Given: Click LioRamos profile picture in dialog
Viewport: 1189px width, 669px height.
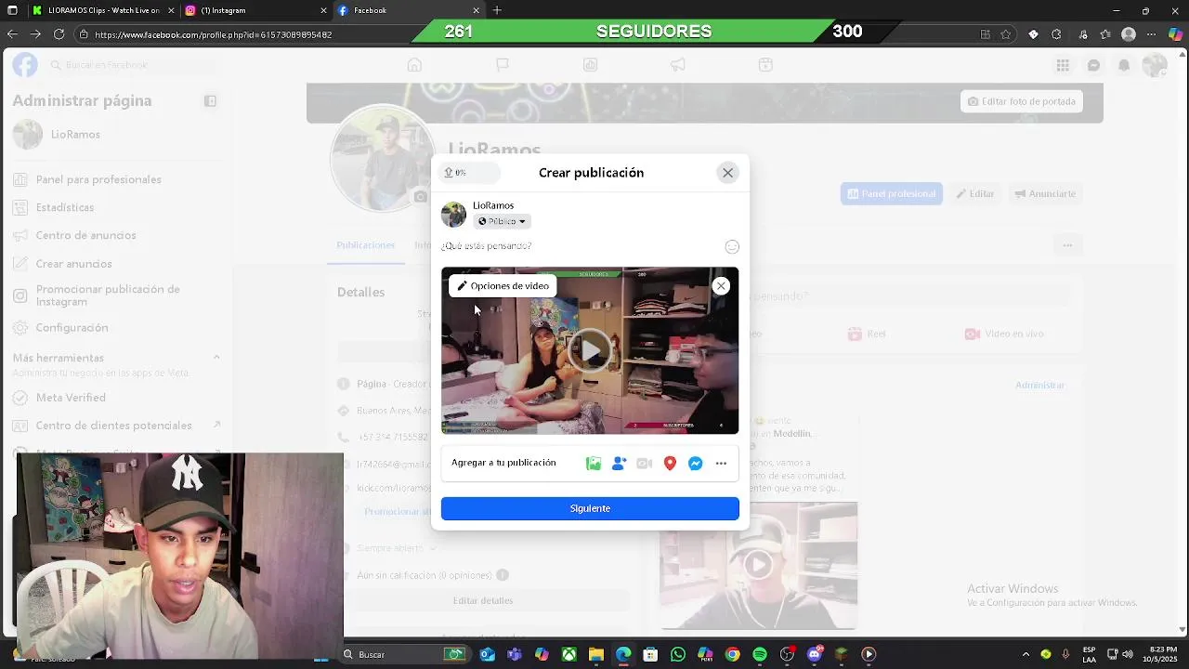Looking at the screenshot, I should pyautogui.click(x=453, y=214).
